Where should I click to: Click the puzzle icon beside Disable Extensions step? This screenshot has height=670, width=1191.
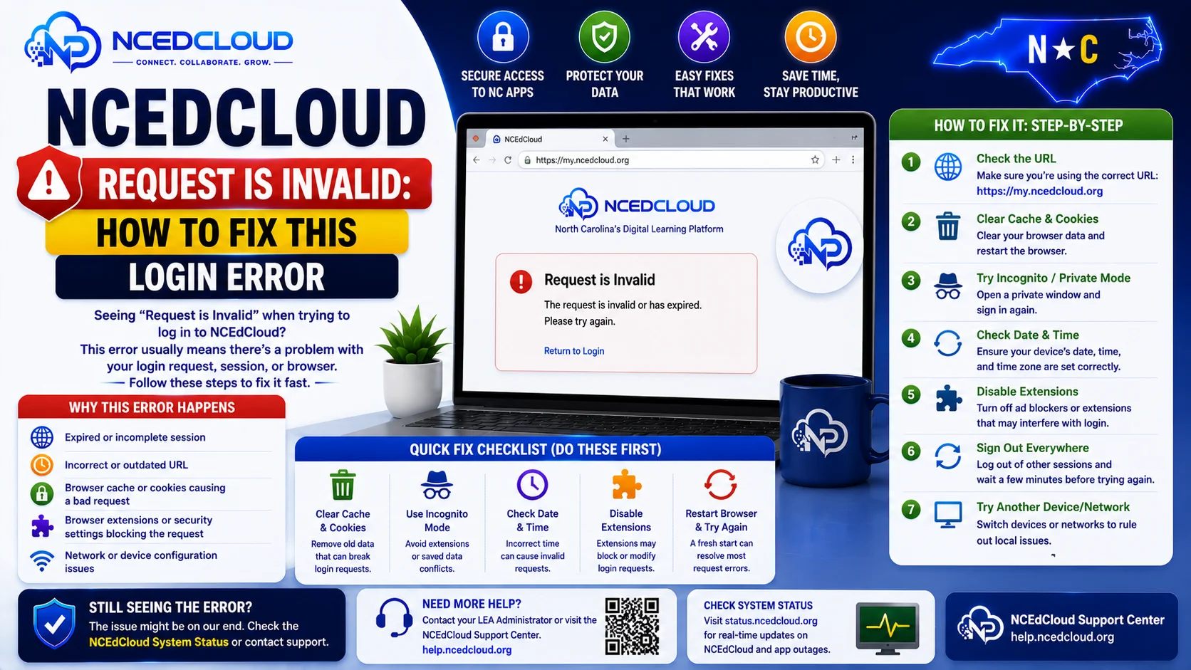point(948,399)
